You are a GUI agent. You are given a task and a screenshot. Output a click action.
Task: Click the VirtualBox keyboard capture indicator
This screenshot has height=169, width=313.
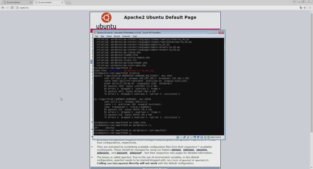(208, 137)
